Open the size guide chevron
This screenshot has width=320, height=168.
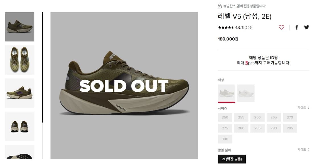[x=308, y=108]
